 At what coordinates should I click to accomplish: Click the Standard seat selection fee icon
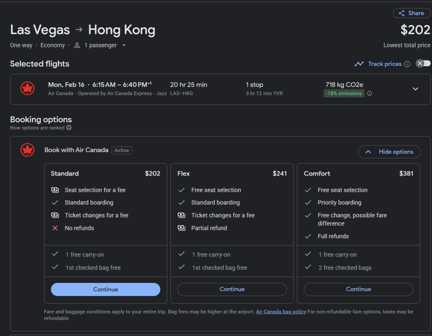click(55, 190)
